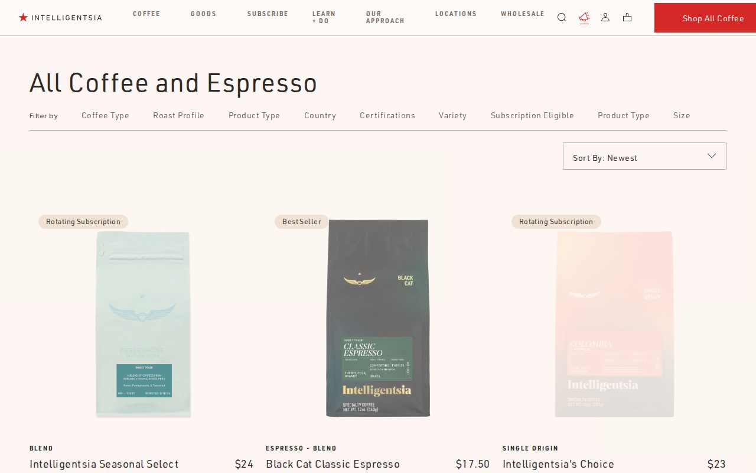
Task: Go home via the Intelligentsia star logo
Action: click(x=60, y=17)
